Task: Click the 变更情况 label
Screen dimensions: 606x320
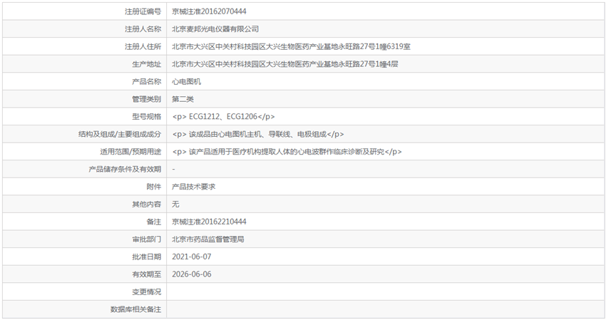Action: [146, 291]
